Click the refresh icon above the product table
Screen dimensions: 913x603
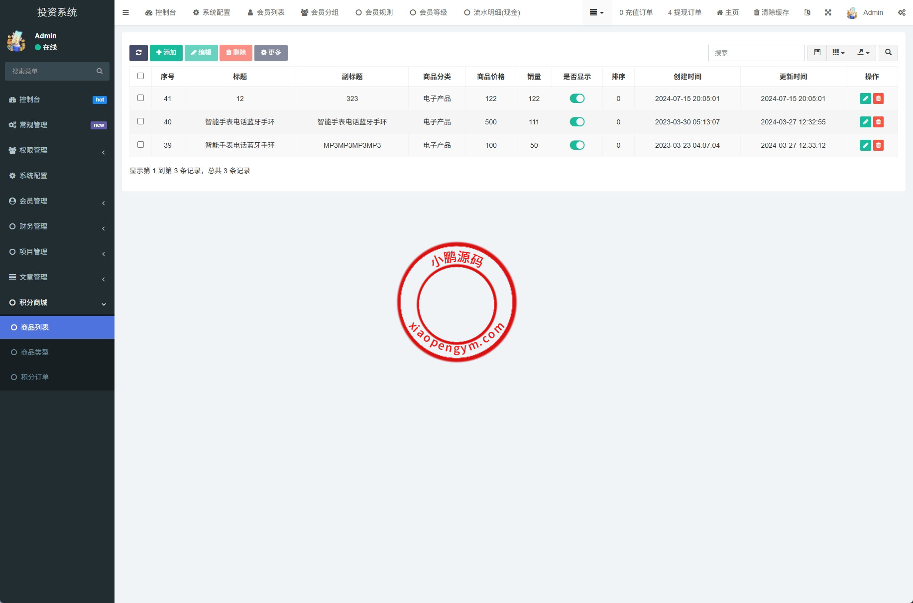139,53
